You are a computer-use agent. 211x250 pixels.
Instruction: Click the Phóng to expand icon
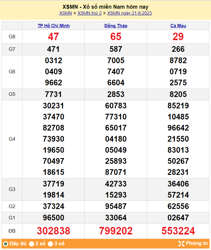coord(181,243)
